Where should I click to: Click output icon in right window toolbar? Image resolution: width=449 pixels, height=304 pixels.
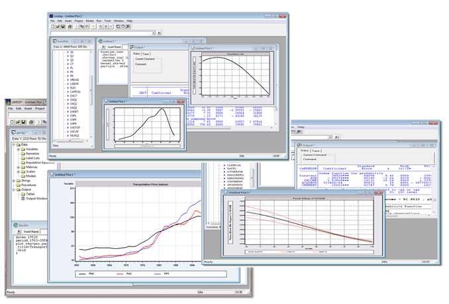(x=299, y=132)
